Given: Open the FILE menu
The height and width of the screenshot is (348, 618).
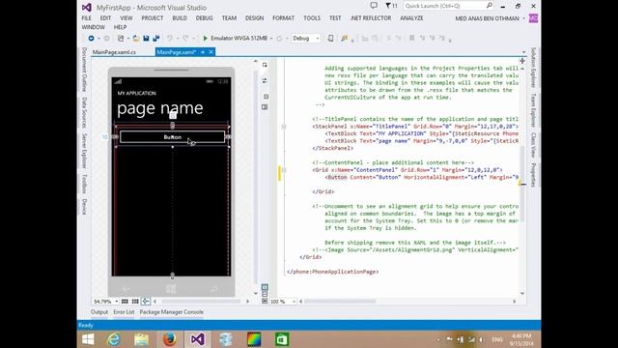Looking at the screenshot, I should [86, 18].
